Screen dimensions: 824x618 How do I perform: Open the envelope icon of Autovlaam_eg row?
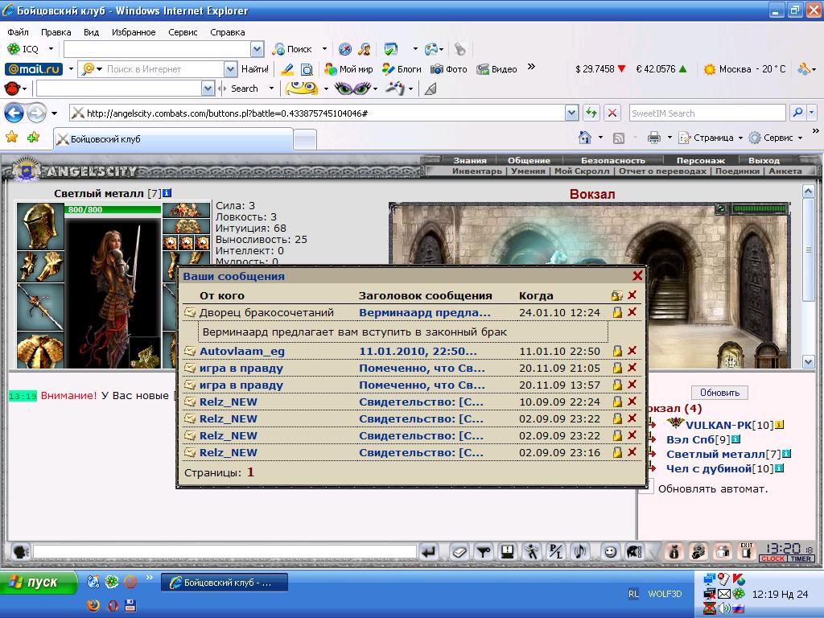click(x=190, y=351)
